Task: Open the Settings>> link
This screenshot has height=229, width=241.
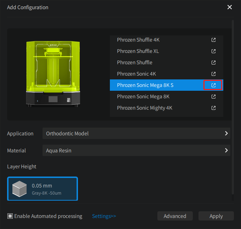Action: coord(104,216)
